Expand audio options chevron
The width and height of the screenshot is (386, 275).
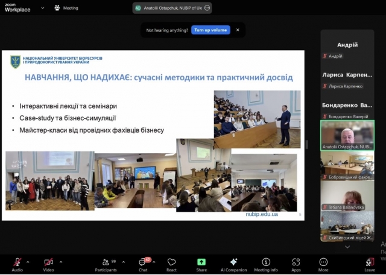(28, 262)
